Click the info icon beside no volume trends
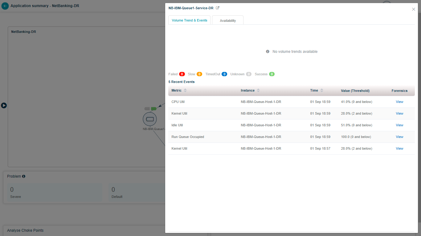 [x=268, y=52]
